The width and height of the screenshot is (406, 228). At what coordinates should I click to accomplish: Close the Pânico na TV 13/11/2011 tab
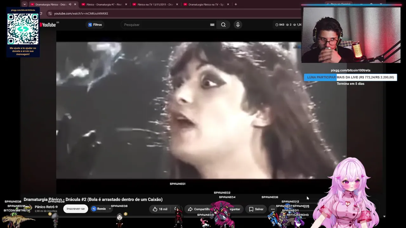(x=177, y=4)
